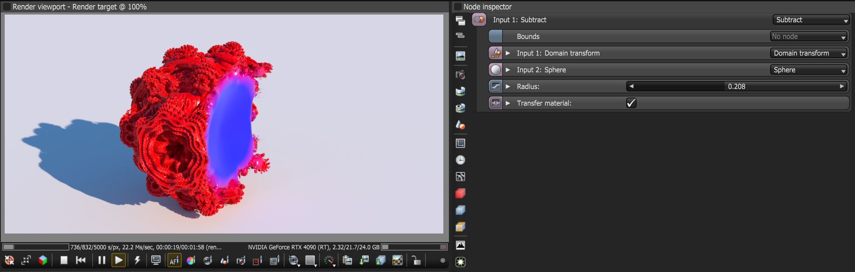Screen dimensions: 855x272
Task: Select the render region picker icon
Action: [x=257, y=260]
